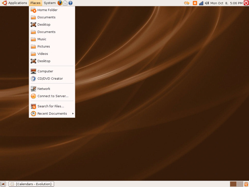Switch to the second workspace
Viewport: 249px width, 187px height.
click(x=240, y=184)
